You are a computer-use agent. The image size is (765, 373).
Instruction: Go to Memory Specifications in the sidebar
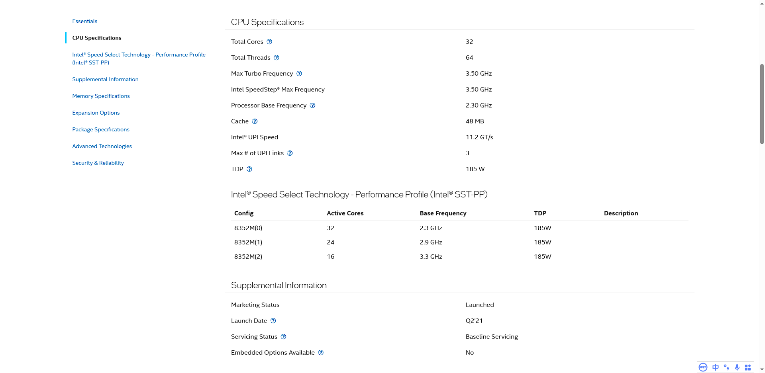(101, 96)
